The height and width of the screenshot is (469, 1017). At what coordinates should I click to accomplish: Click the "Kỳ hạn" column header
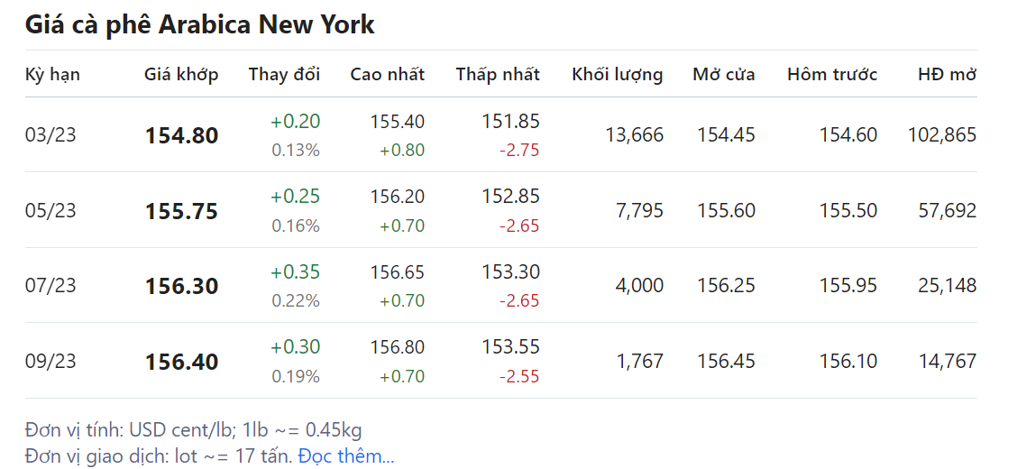click(x=52, y=74)
